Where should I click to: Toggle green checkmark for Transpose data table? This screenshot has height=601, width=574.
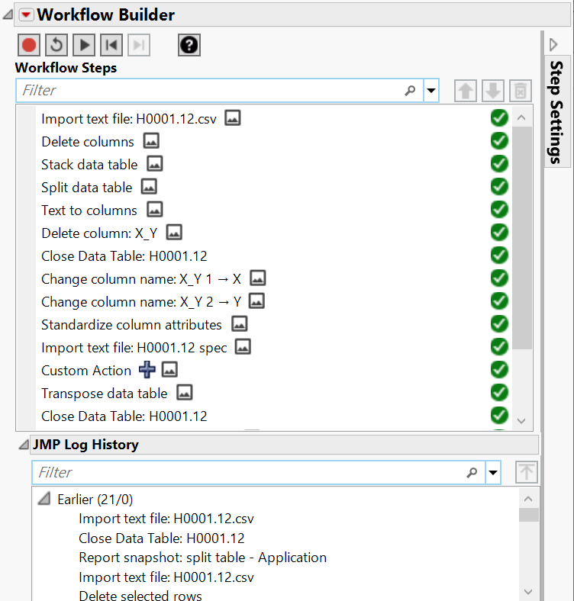click(499, 393)
